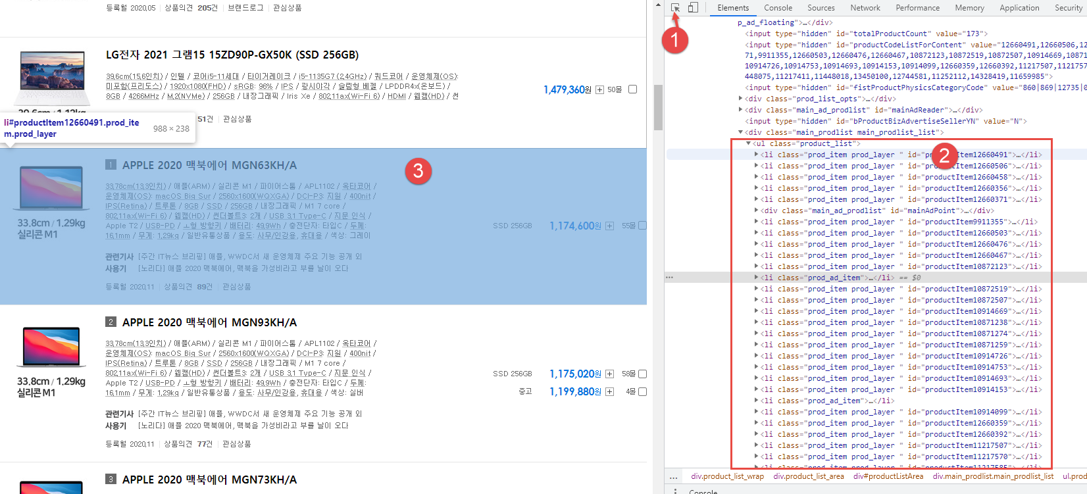This screenshot has height=494, width=1087.
Task: Open the APPLE 2020 맥북에어 MGN63KH/A title
Action: tap(209, 165)
